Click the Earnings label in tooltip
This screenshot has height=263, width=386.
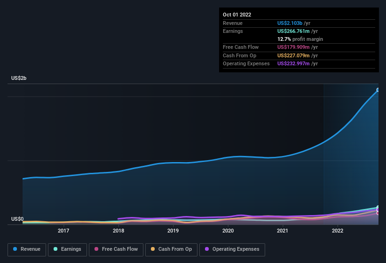pyautogui.click(x=233, y=31)
